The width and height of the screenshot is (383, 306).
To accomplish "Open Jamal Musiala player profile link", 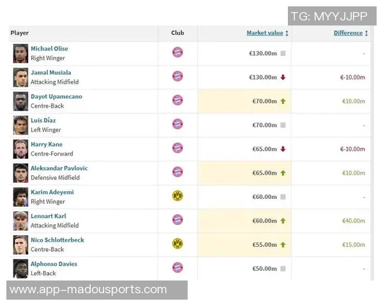I will [x=50, y=73].
